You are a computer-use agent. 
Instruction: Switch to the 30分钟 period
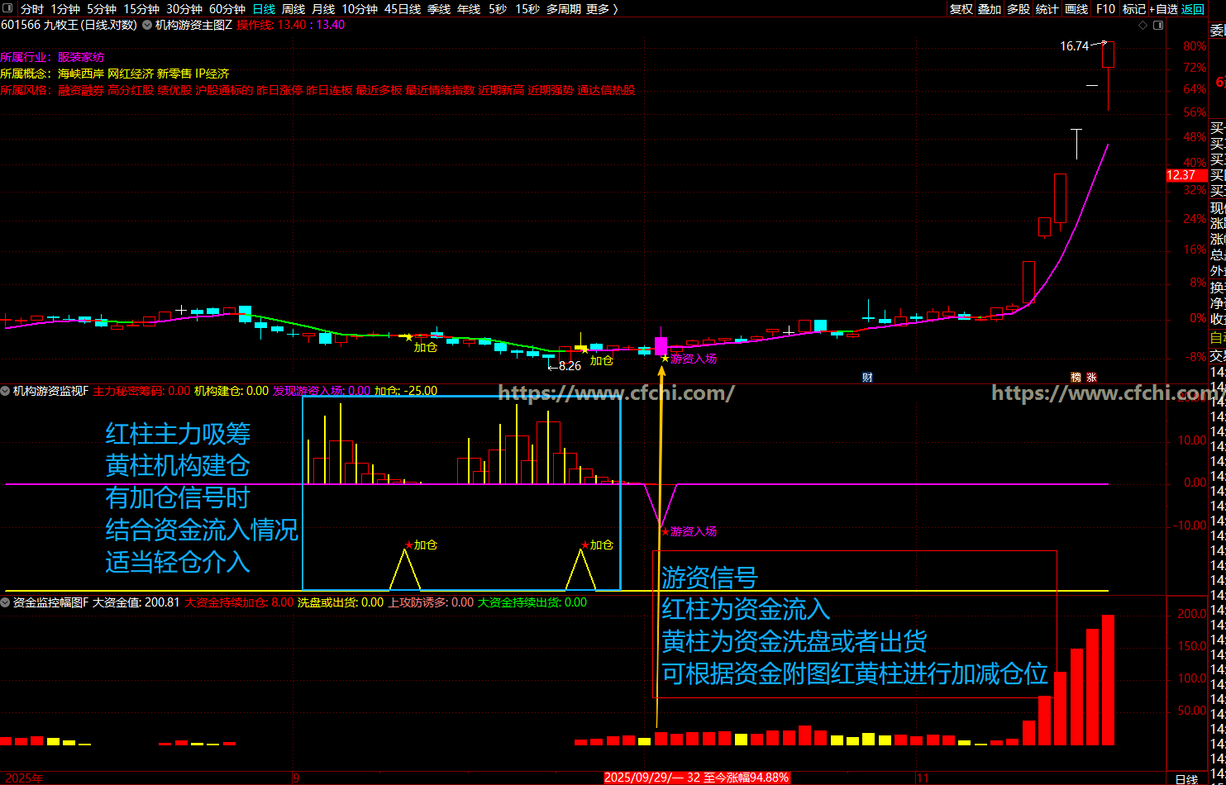pyautogui.click(x=184, y=9)
